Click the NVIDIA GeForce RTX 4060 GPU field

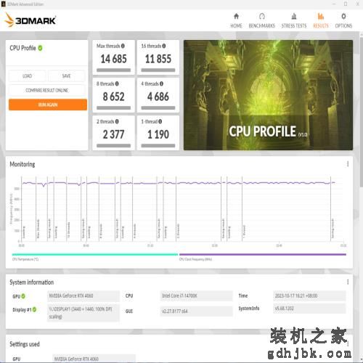pyautogui.click(x=83, y=296)
